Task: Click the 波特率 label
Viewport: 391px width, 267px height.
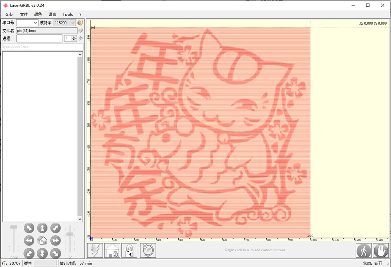Action: click(46, 23)
